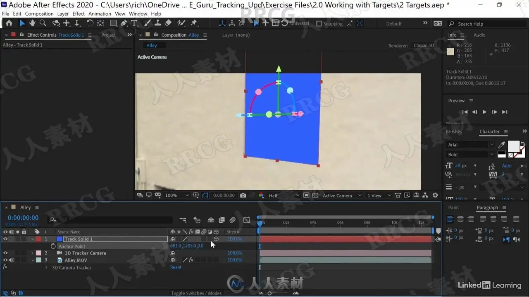Step to the previous frame in Preview

pos(474,112)
